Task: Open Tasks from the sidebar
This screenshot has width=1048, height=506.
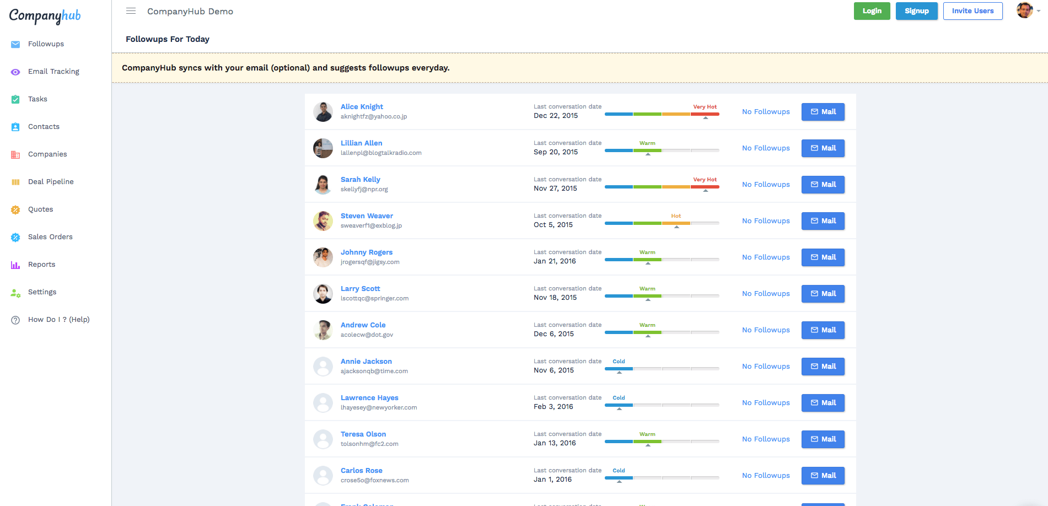Action: 15,99
